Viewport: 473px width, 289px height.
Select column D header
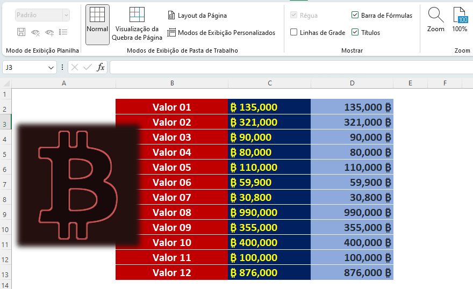coord(352,83)
